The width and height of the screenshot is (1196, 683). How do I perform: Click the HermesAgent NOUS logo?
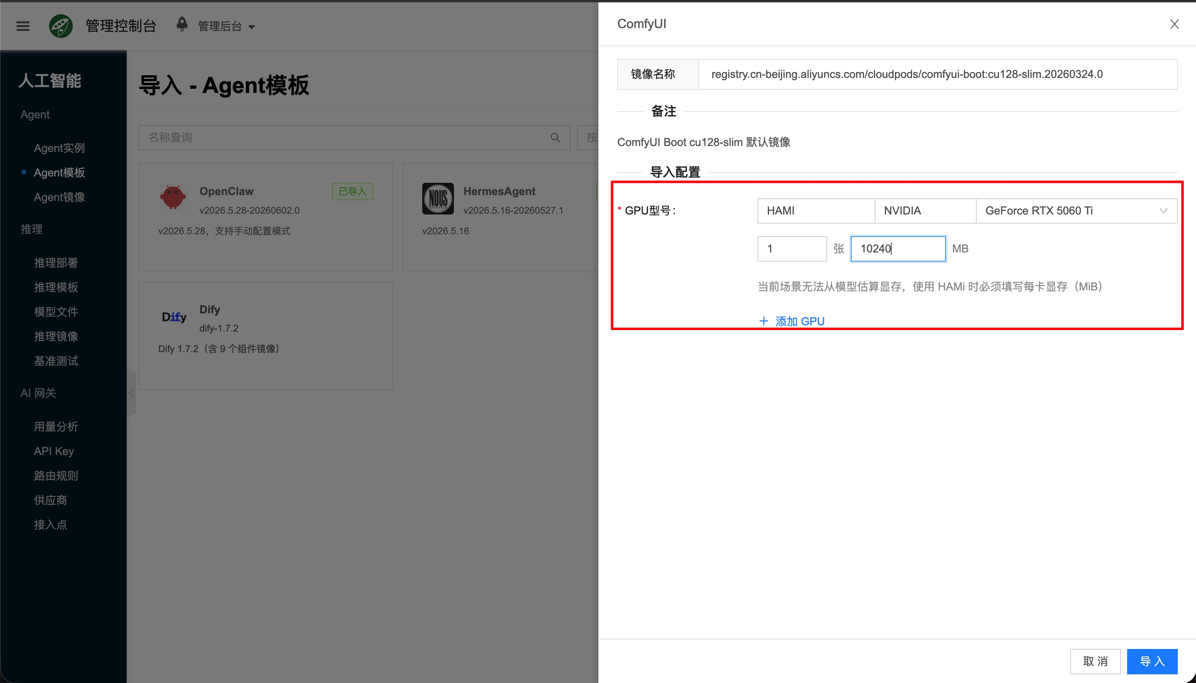[438, 198]
